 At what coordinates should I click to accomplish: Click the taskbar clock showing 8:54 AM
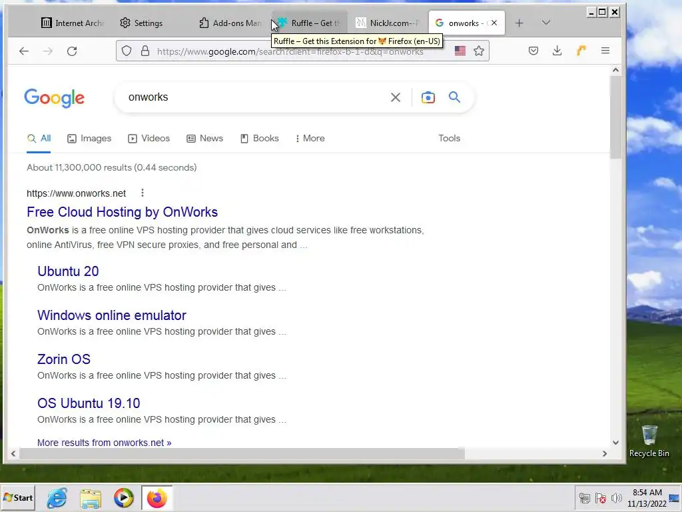point(647,498)
